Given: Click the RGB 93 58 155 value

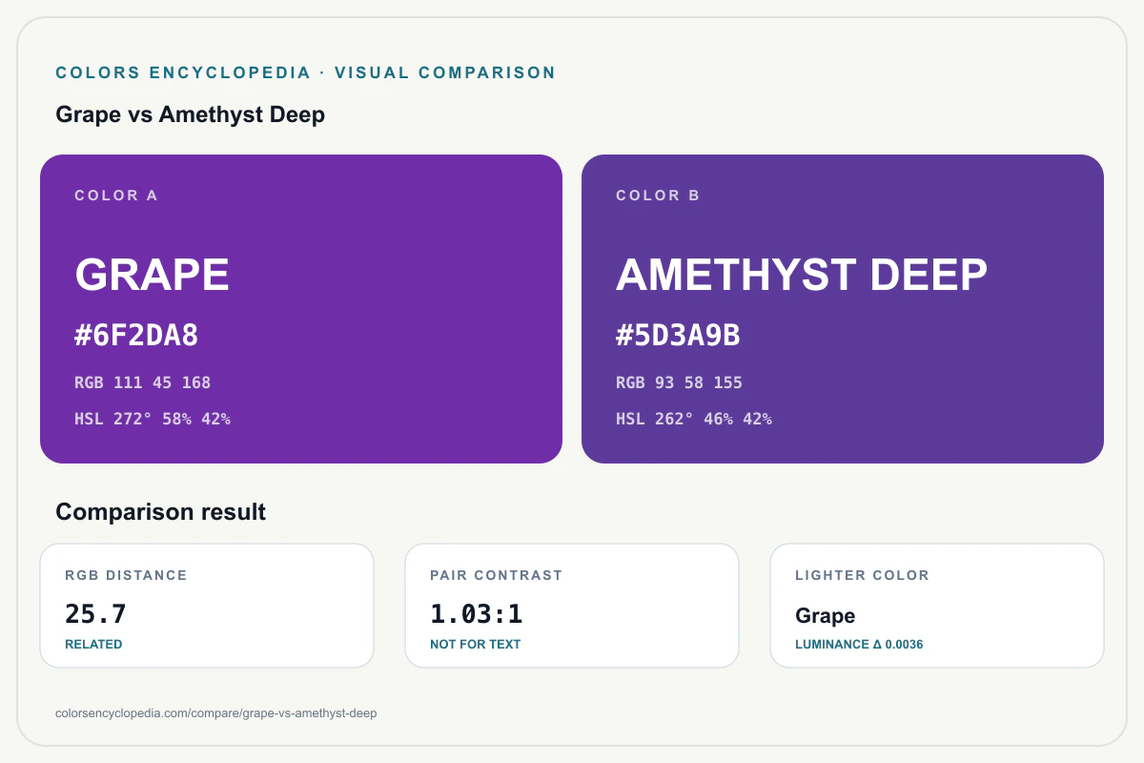Looking at the screenshot, I should pos(679,382).
